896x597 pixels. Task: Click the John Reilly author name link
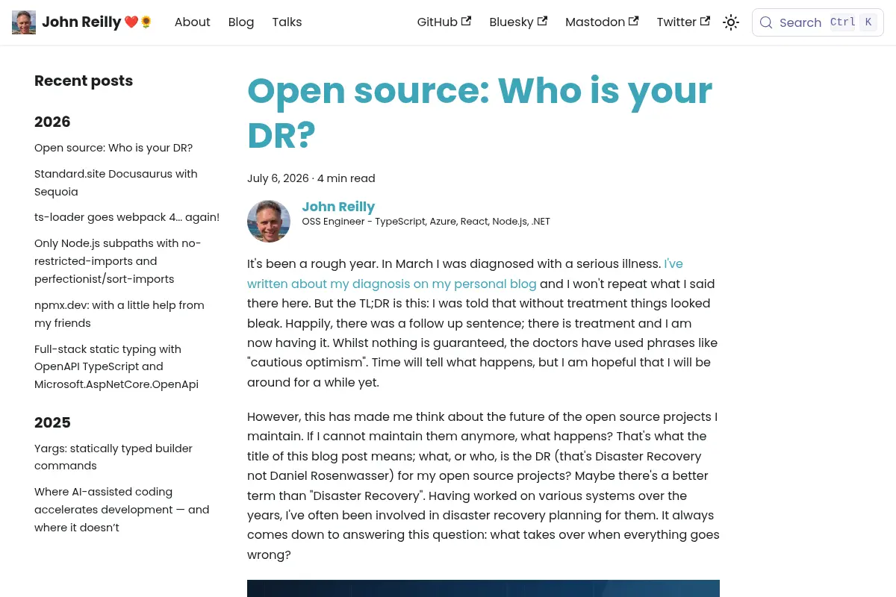point(338,207)
